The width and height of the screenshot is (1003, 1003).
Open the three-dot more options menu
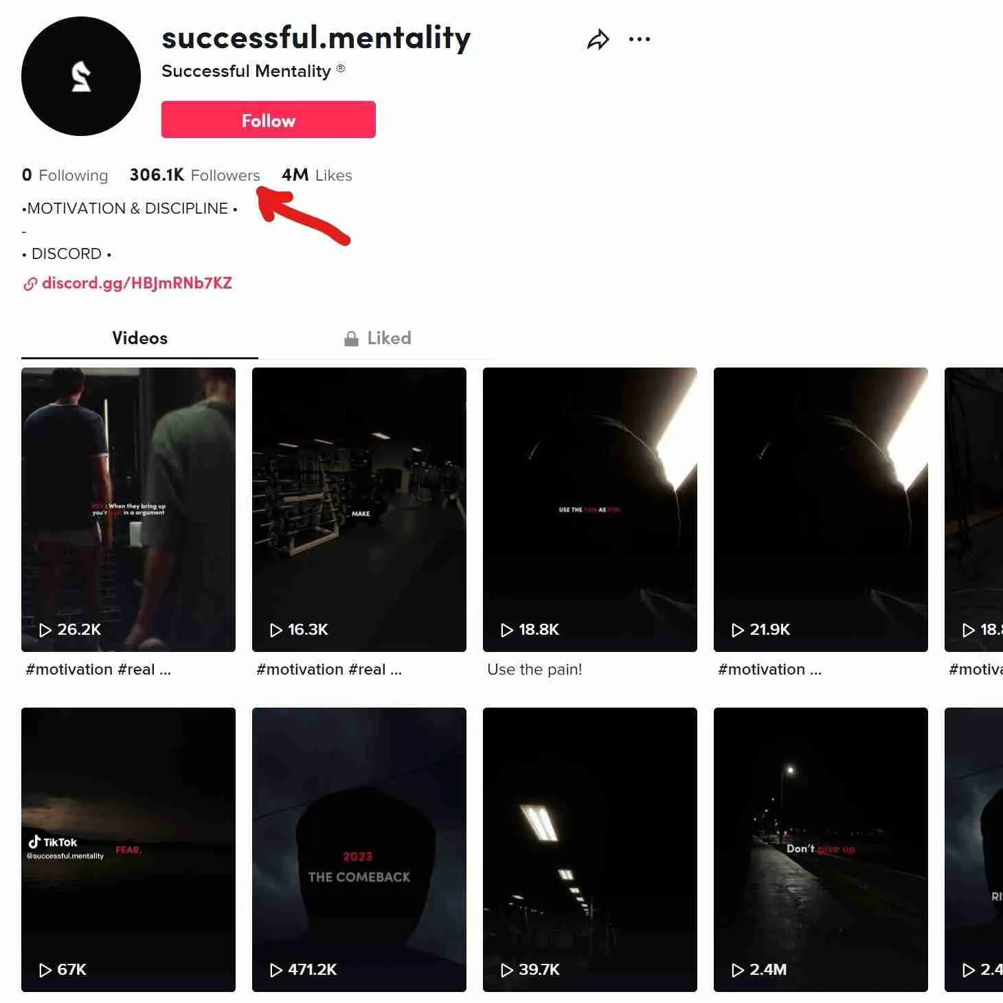pyautogui.click(x=640, y=39)
